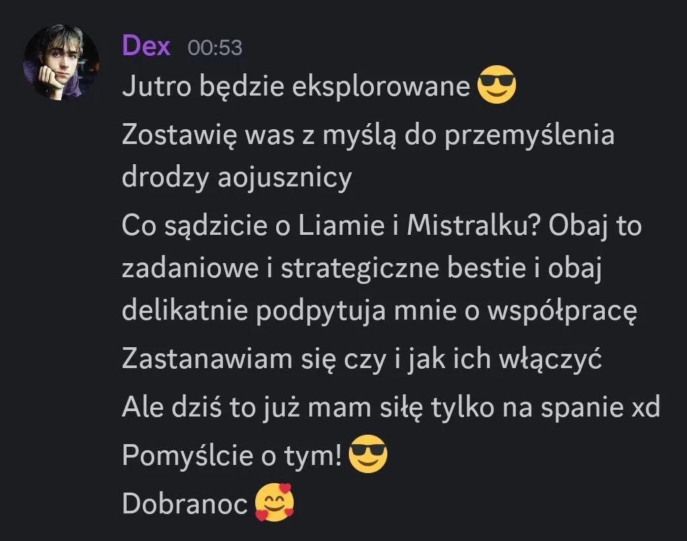Click the line 'Zastanawiam się czy i jak ich włączyć'
The height and width of the screenshot is (541, 687).
click(x=362, y=360)
